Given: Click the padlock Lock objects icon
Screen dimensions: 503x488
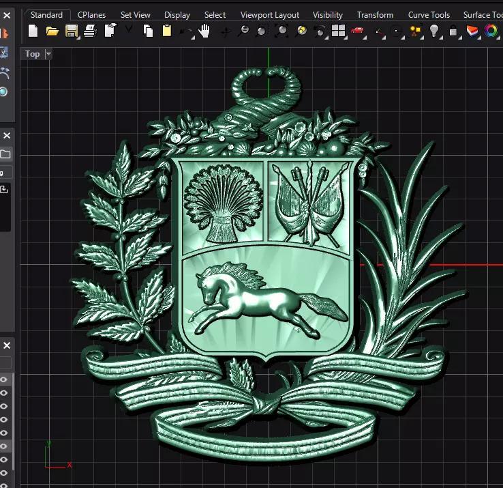Looking at the screenshot, I should [x=453, y=31].
